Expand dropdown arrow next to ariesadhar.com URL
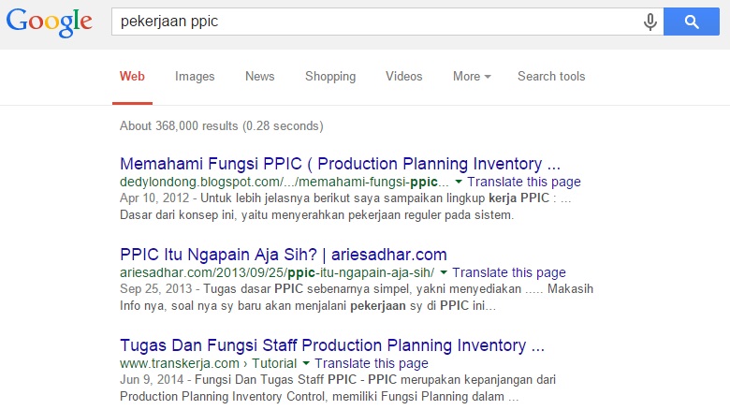Image resolution: width=730 pixels, height=410 pixels. (x=445, y=273)
